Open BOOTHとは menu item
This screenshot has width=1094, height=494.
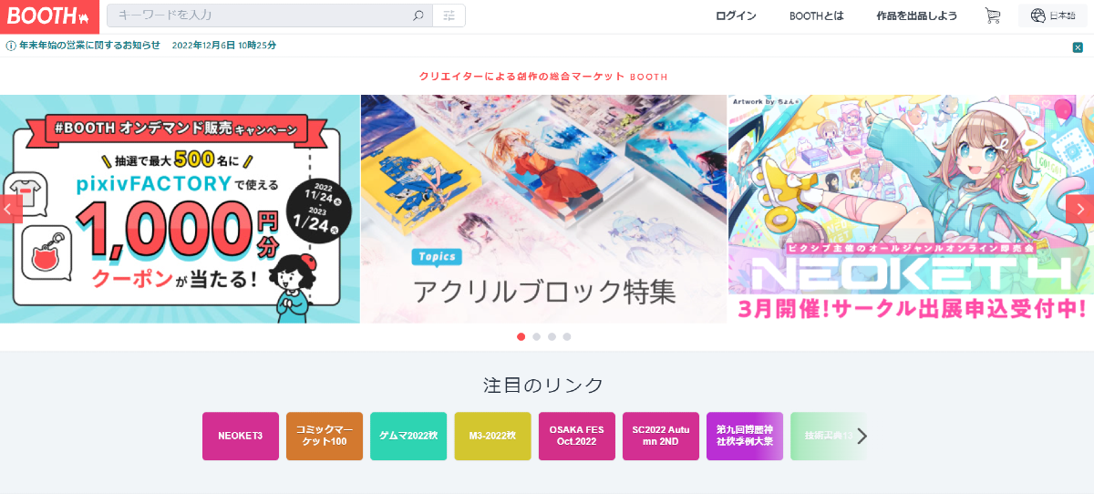(816, 15)
